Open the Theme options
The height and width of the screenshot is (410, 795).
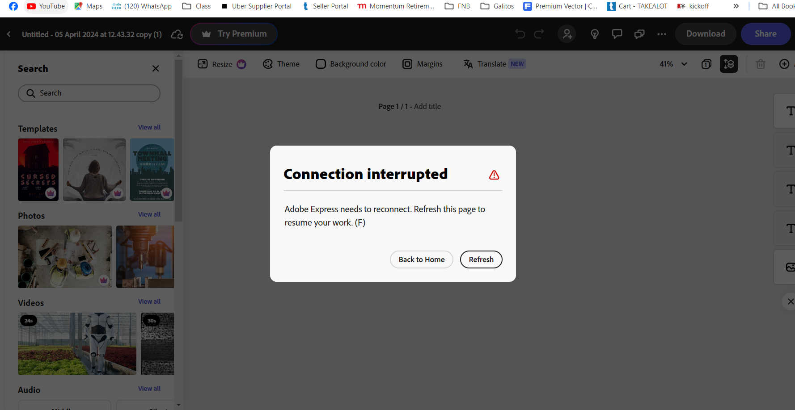tap(281, 64)
